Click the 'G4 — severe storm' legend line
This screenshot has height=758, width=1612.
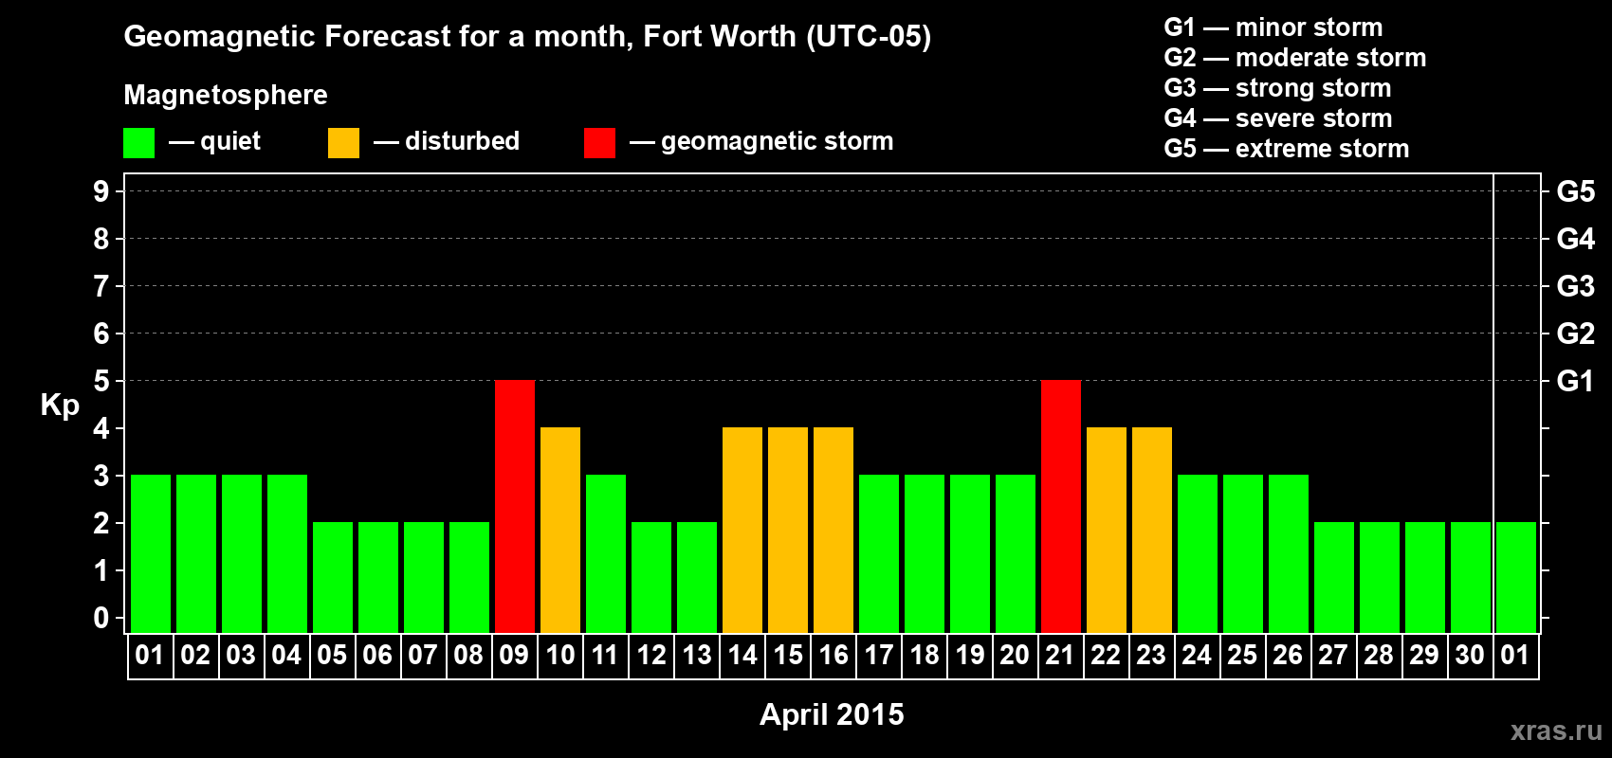pyautogui.click(x=1278, y=118)
